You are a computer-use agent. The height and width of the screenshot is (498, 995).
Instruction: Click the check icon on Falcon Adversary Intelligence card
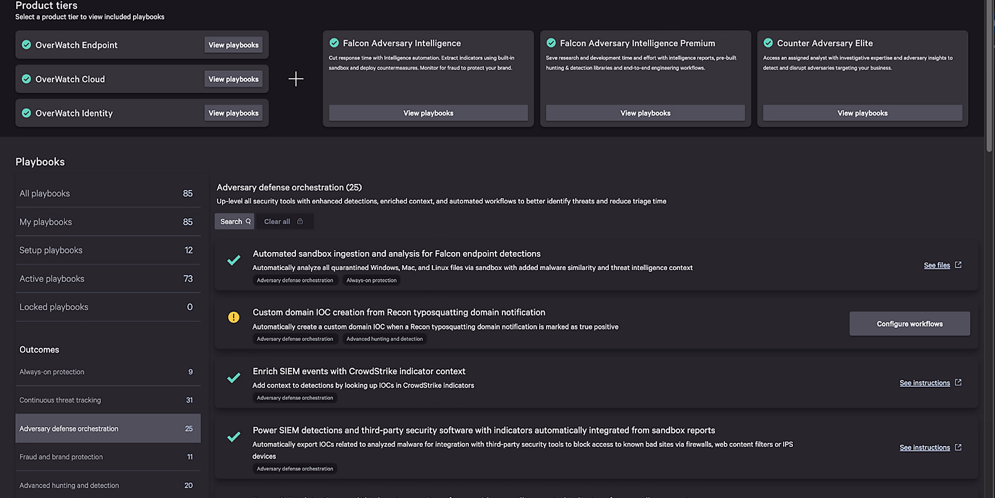(x=334, y=43)
